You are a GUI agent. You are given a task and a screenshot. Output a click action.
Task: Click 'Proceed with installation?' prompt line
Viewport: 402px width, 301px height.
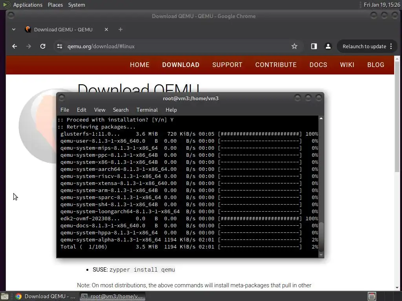pos(116,120)
